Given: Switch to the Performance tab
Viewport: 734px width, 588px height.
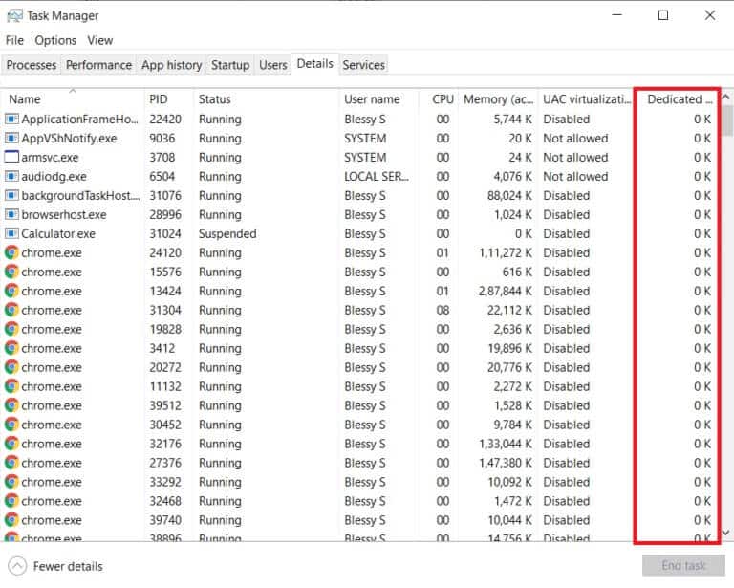Looking at the screenshot, I should tap(98, 65).
